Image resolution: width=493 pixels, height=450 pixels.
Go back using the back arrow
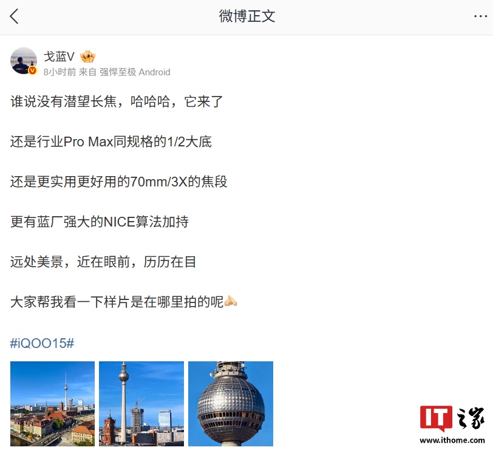[x=14, y=16]
